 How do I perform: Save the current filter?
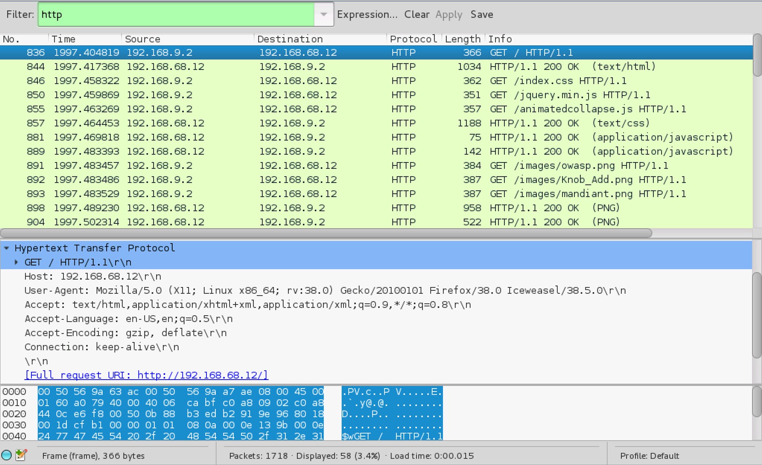(482, 15)
